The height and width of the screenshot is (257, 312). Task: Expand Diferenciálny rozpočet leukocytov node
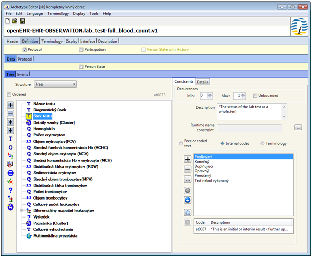click(x=22, y=211)
